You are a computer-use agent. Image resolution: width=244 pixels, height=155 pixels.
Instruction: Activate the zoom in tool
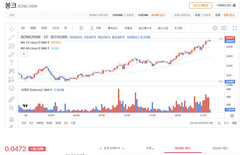11,108
